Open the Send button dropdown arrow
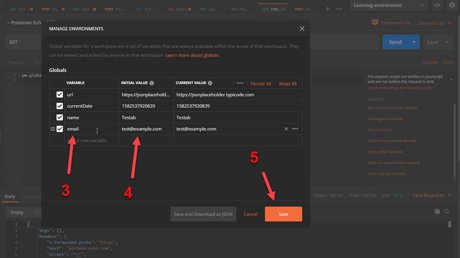This screenshot has height=258, width=460. coord(414,42)
